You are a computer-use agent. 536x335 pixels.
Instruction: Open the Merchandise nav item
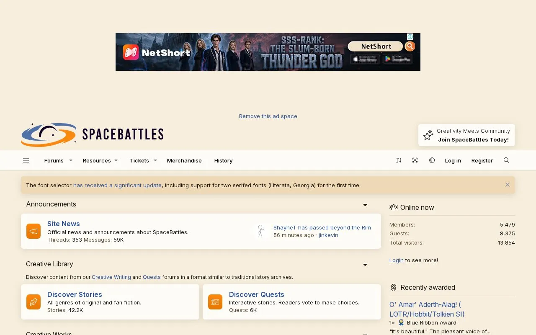[x=184, y=160]
